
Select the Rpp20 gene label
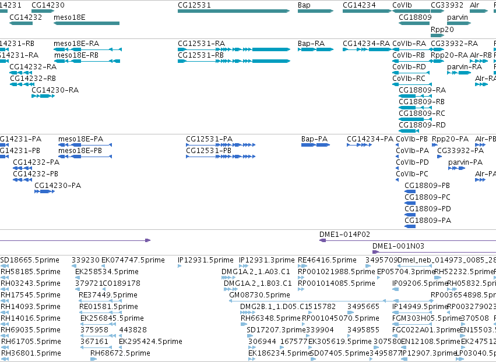point(442,29)
